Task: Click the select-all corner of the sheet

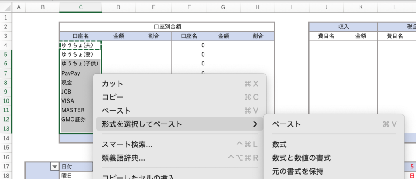Action: tap(6, 7)
